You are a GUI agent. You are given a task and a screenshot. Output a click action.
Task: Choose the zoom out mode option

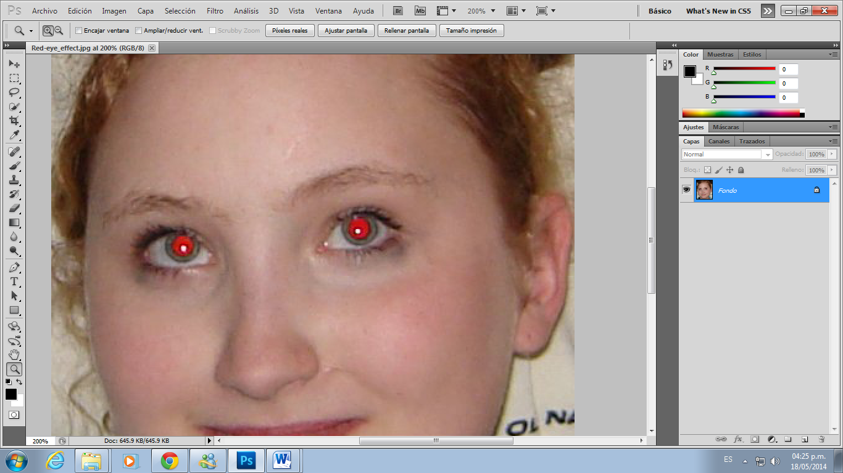[59, 30]
